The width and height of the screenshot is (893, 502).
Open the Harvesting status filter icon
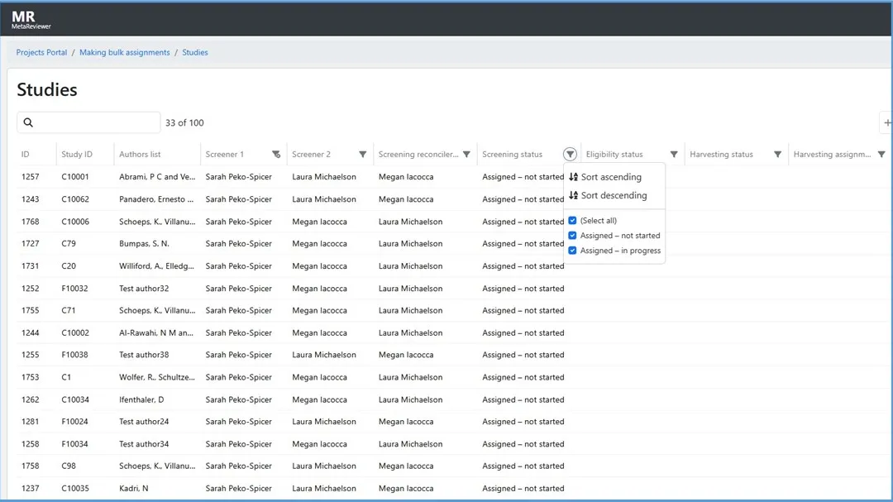pyautogui.click(x=777, y=155)
